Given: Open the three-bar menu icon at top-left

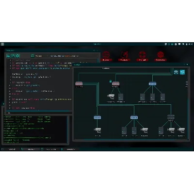Looking at the screenshot, I should (x=2, y=44).
